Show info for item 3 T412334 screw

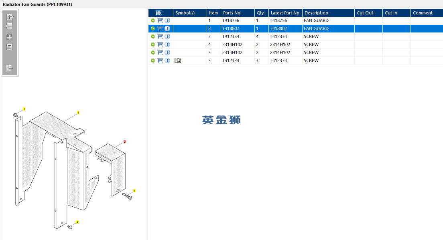click(x=168, y=37)
